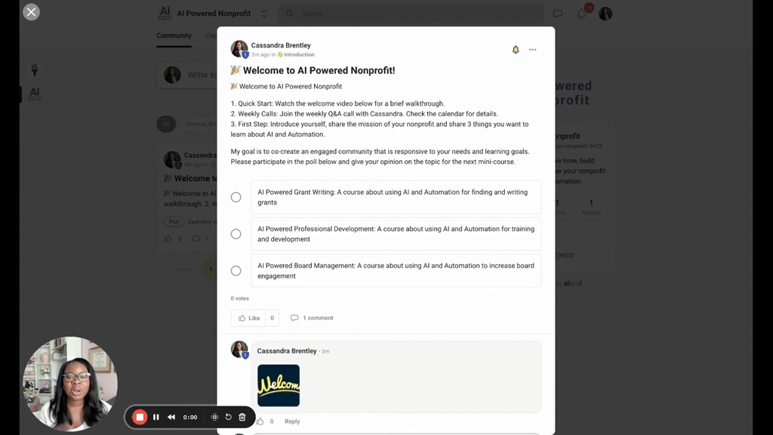Click Cassandra Brentley's avatar in the post header
This screenshot has height=435, width=773.
[239, 49]
